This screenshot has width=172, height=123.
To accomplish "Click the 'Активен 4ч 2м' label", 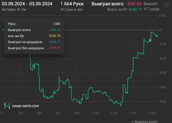I will (x=14, y=9).
